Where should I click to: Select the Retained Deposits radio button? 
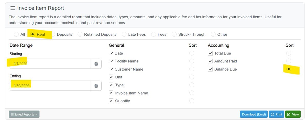pos(80,34)
